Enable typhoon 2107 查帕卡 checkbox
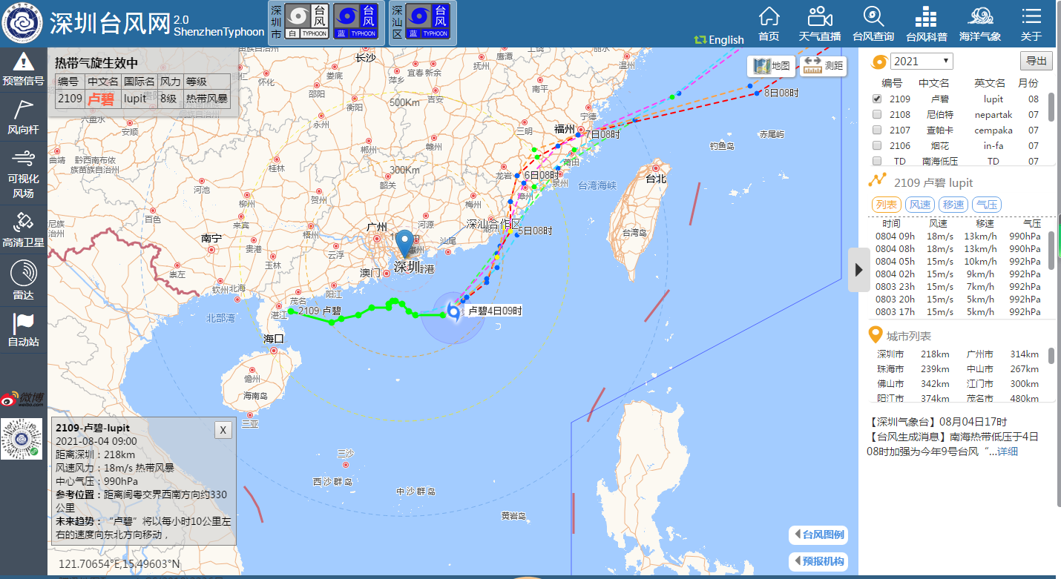Viewport: 1061px width, 579px height. (x=877, y=130)
